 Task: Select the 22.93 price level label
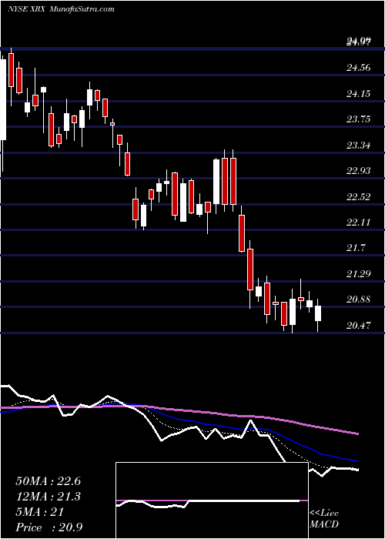(x=359, y=171)
